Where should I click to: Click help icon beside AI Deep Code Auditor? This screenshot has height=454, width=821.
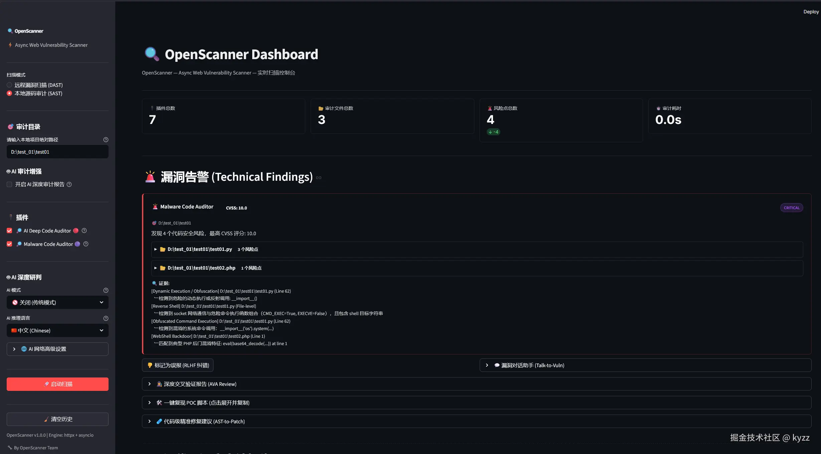[x=84, y=231]
